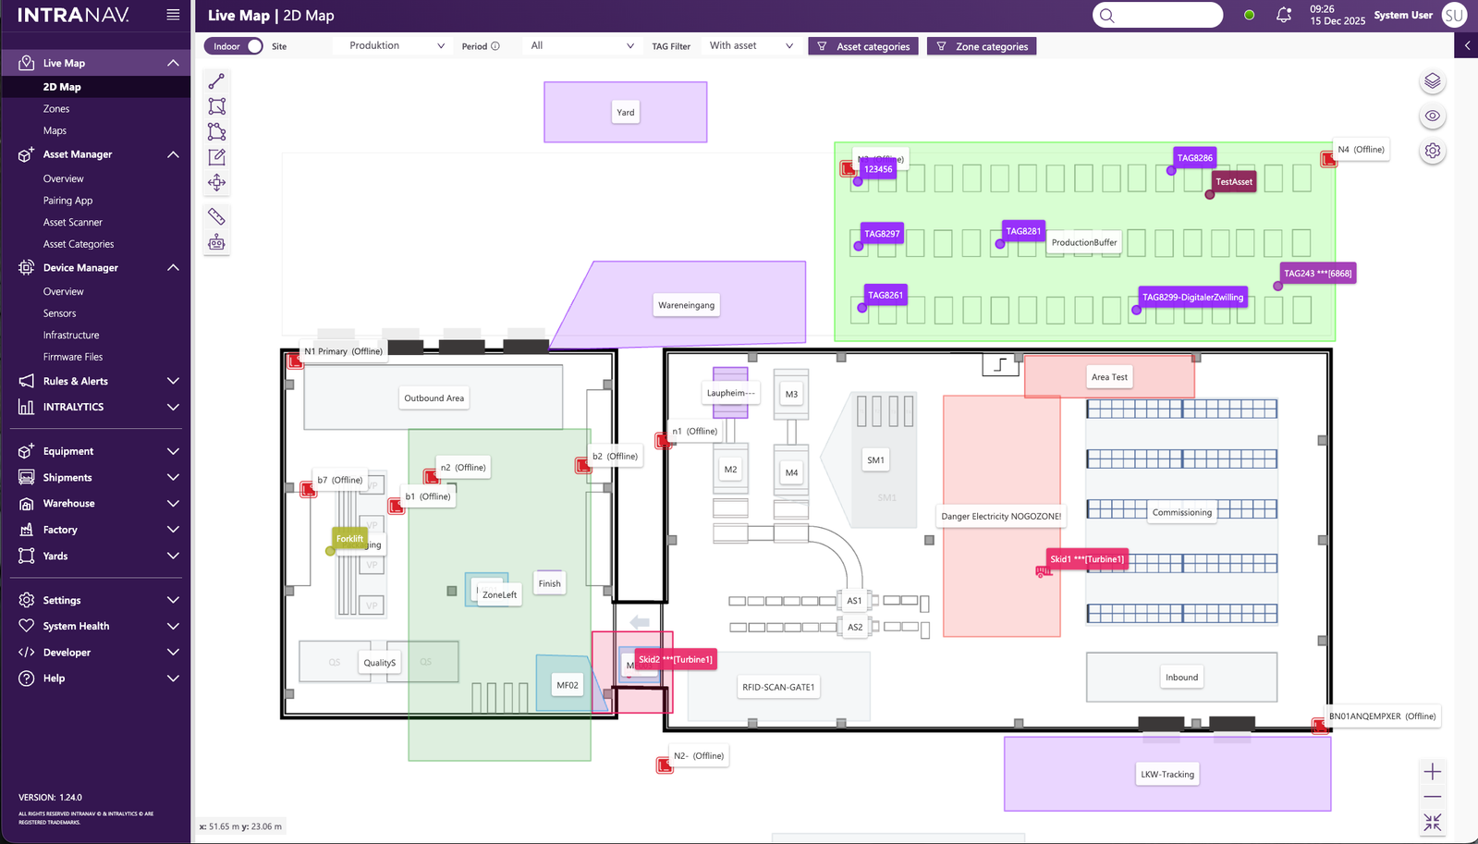
Task: Toggle the hamburger sidebar menu
Action: [x=173, y=15]
